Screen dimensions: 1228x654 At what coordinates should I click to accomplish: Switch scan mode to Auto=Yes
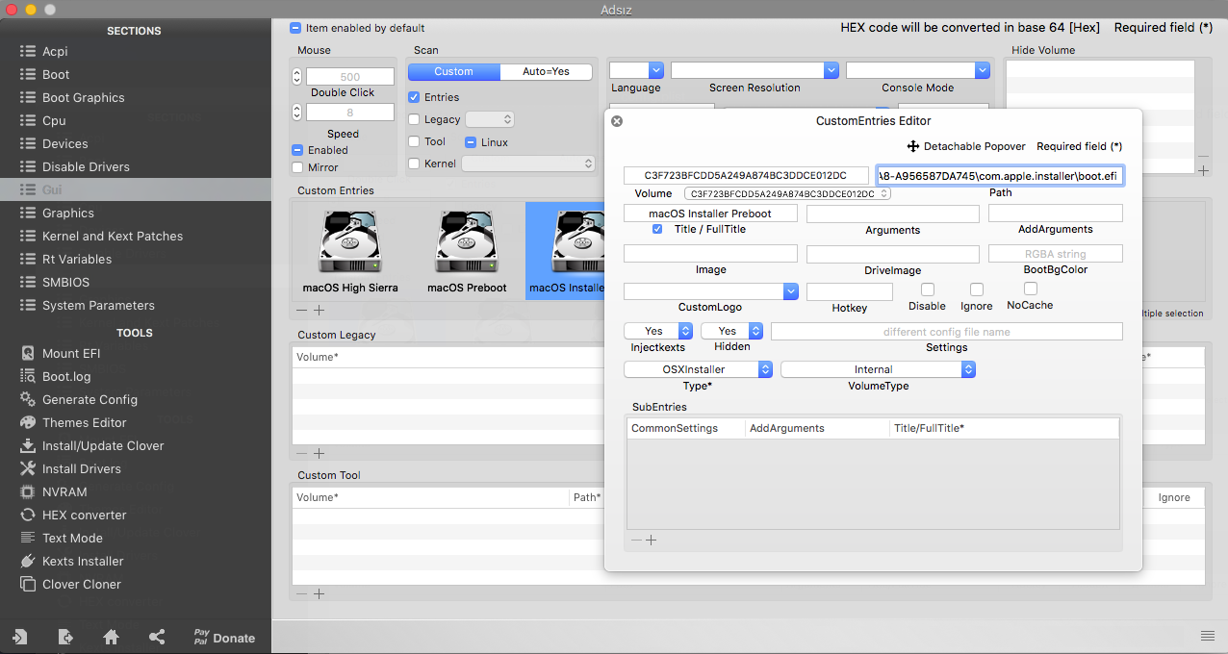546,71
